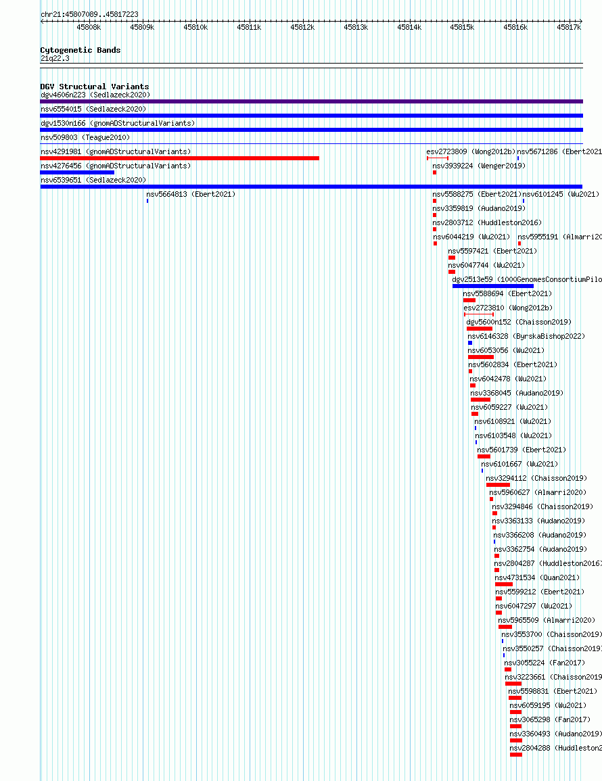Click nsv6554015 (Sedlazeck2020) variant label
Viewport: 602px width, 781px height.
click(93, 109)
